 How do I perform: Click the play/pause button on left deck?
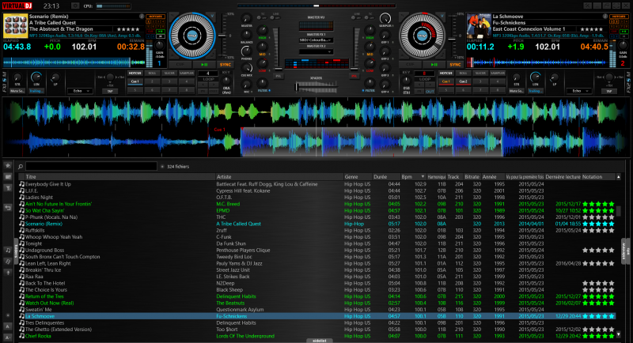204,65
